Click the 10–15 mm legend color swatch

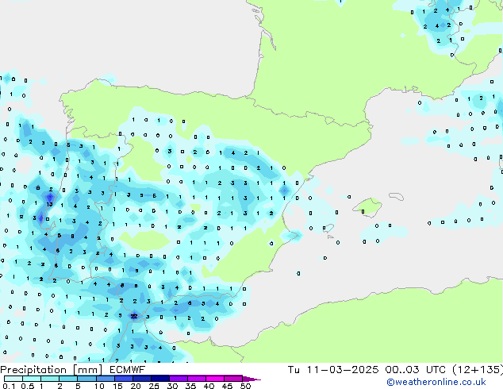pyautogui.click(x=105, y=379)
